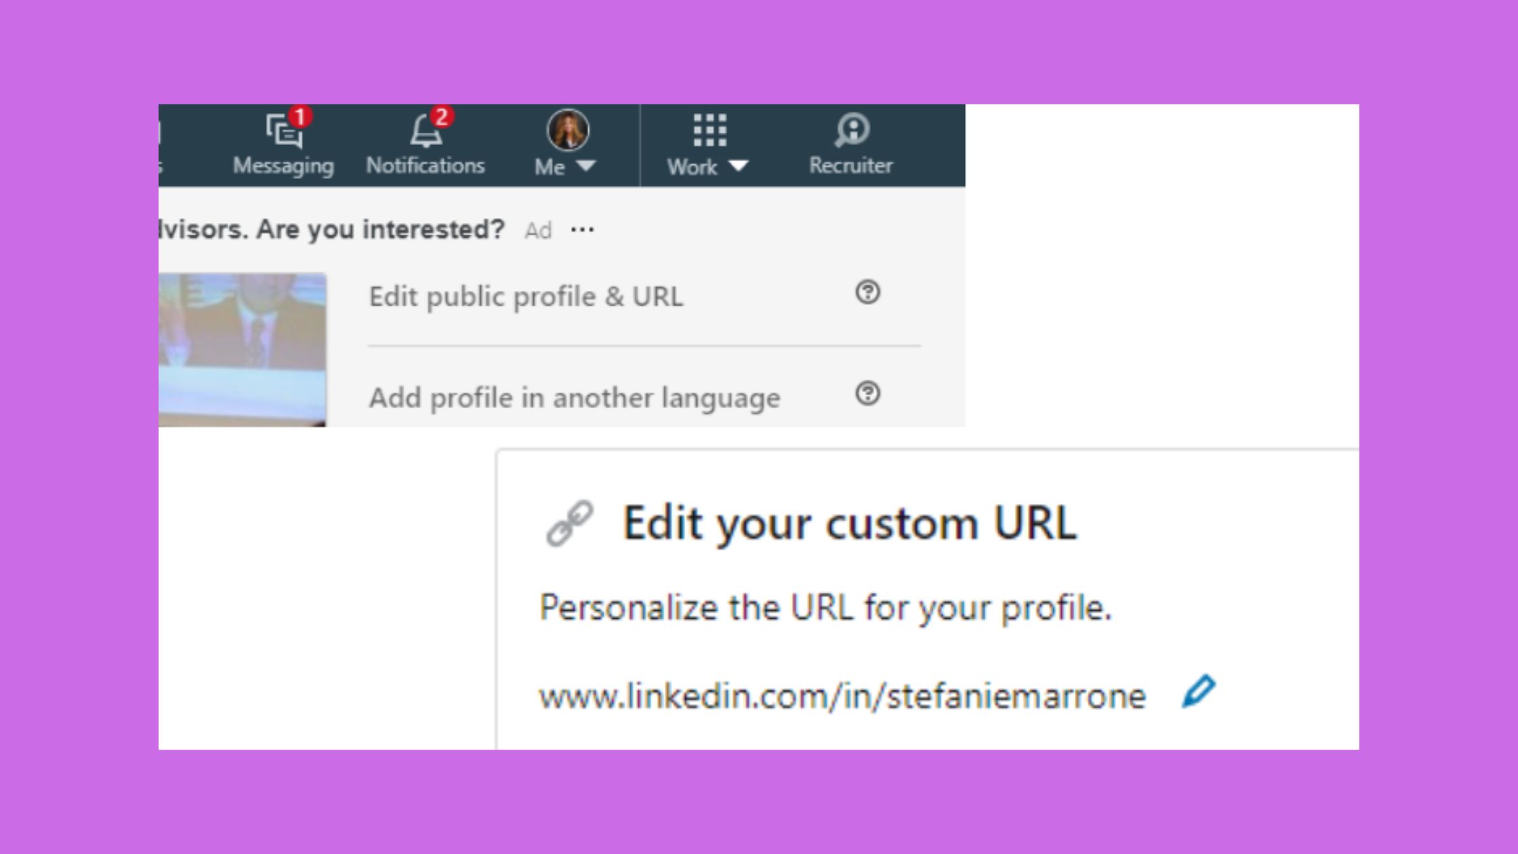Click the Notifications bell icon

pos(426,132)
